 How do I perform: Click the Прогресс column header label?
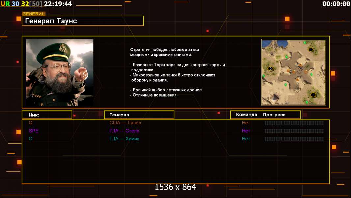pos(274,115)
